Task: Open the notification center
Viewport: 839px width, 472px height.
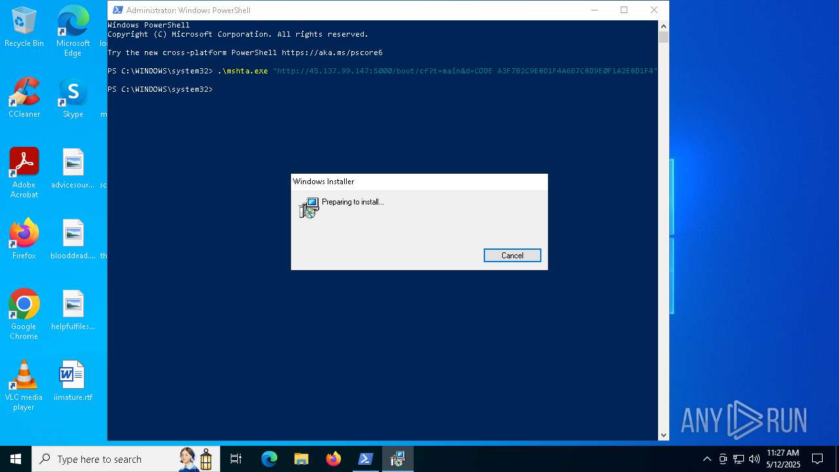Action: tap(817, 459)
